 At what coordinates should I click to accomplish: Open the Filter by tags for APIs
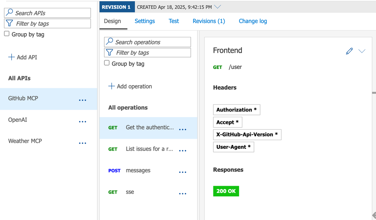point(47,23)
